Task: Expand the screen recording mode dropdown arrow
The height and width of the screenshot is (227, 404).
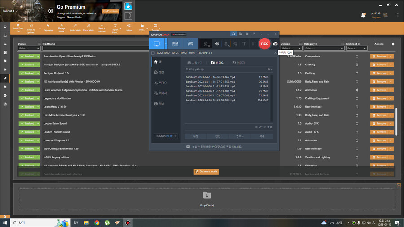Action: point(166,44)
